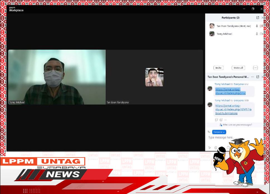
Task: Open the jitsc journal link in chat
Action: pos(230,91)
